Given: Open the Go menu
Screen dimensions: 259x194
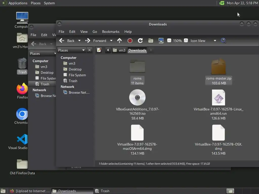Looking at the screenshot, I should 95,32.
